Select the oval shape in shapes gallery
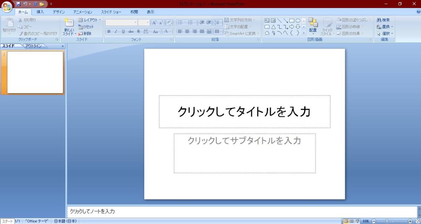This screenshot has height=224, width=421. (x=298, y=21)
